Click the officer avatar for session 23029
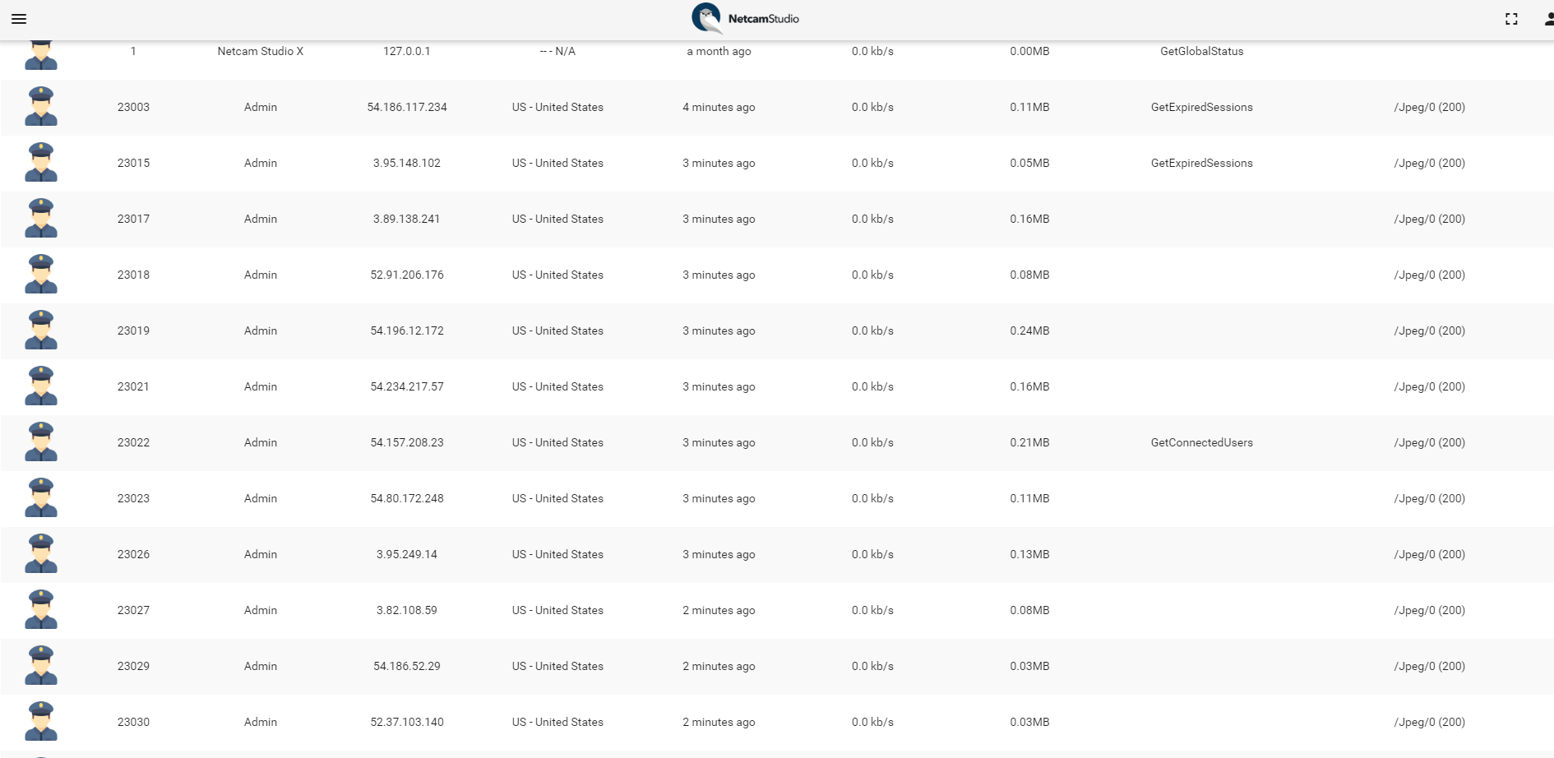The height and width of the screenshot is (758, 1554). pos(41,666)
